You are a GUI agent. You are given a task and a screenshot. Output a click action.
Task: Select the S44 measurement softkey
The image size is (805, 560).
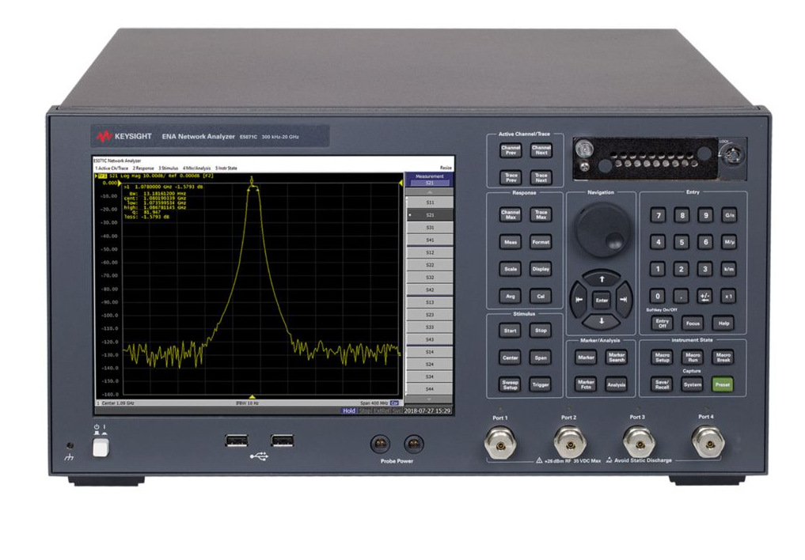coord(430,388)
